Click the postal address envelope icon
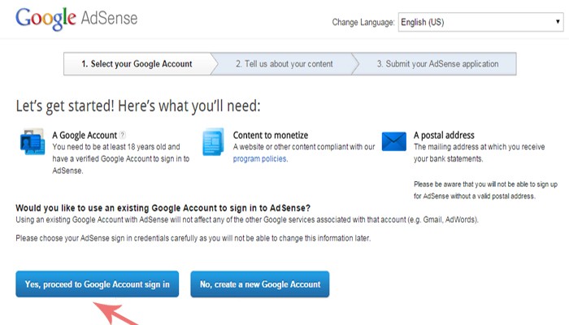Screen dimensions: 569x325 tap(394, 142)
